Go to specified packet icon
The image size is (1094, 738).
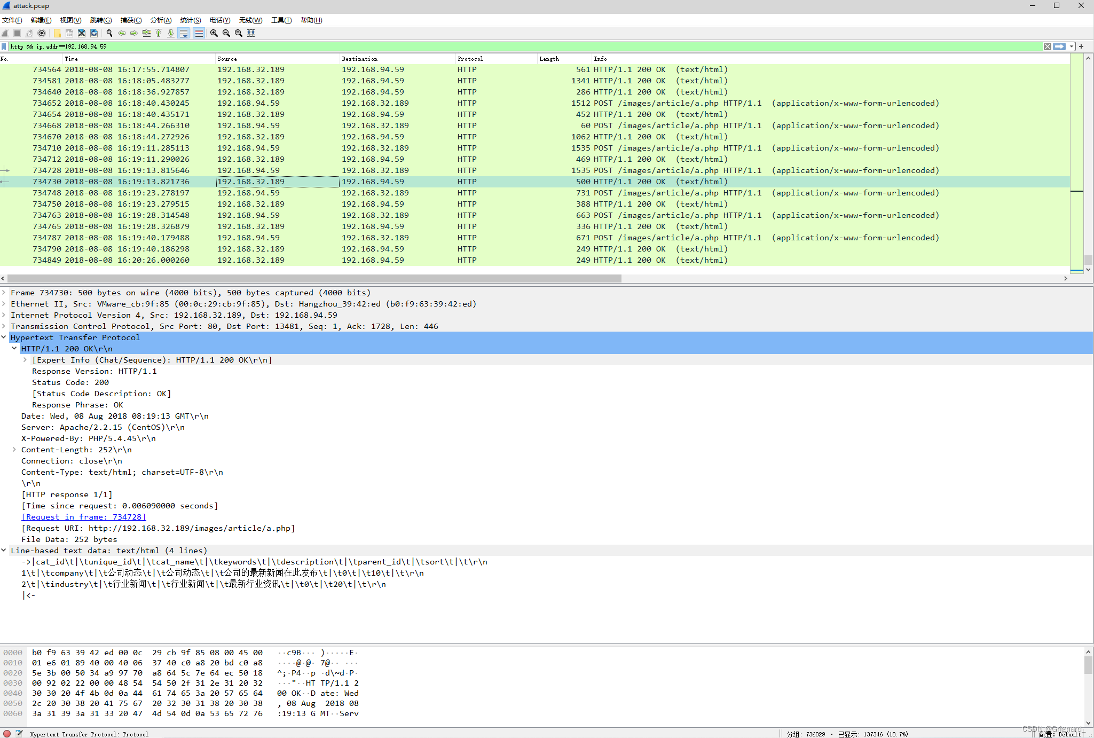[x=146, y=33]
